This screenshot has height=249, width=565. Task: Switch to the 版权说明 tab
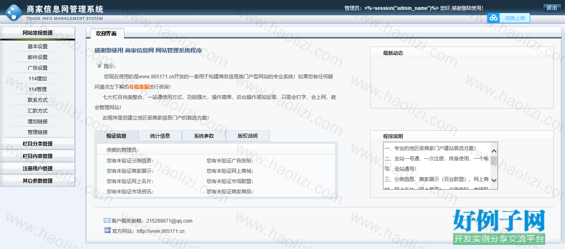[248, 136]
